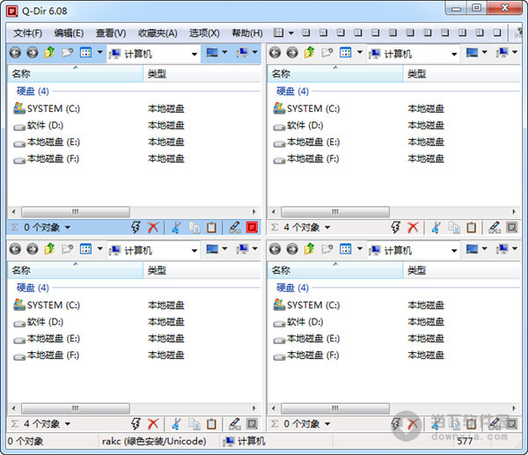
Task: Collapse 硬盘 (4) group in bottom-right pane
Action: point(293,288)
